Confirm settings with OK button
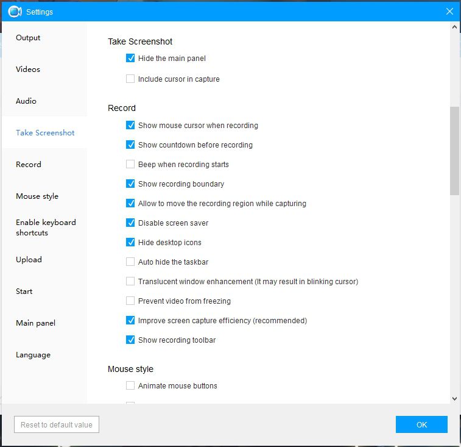This screenshot has width=461, height=447. 421,424
